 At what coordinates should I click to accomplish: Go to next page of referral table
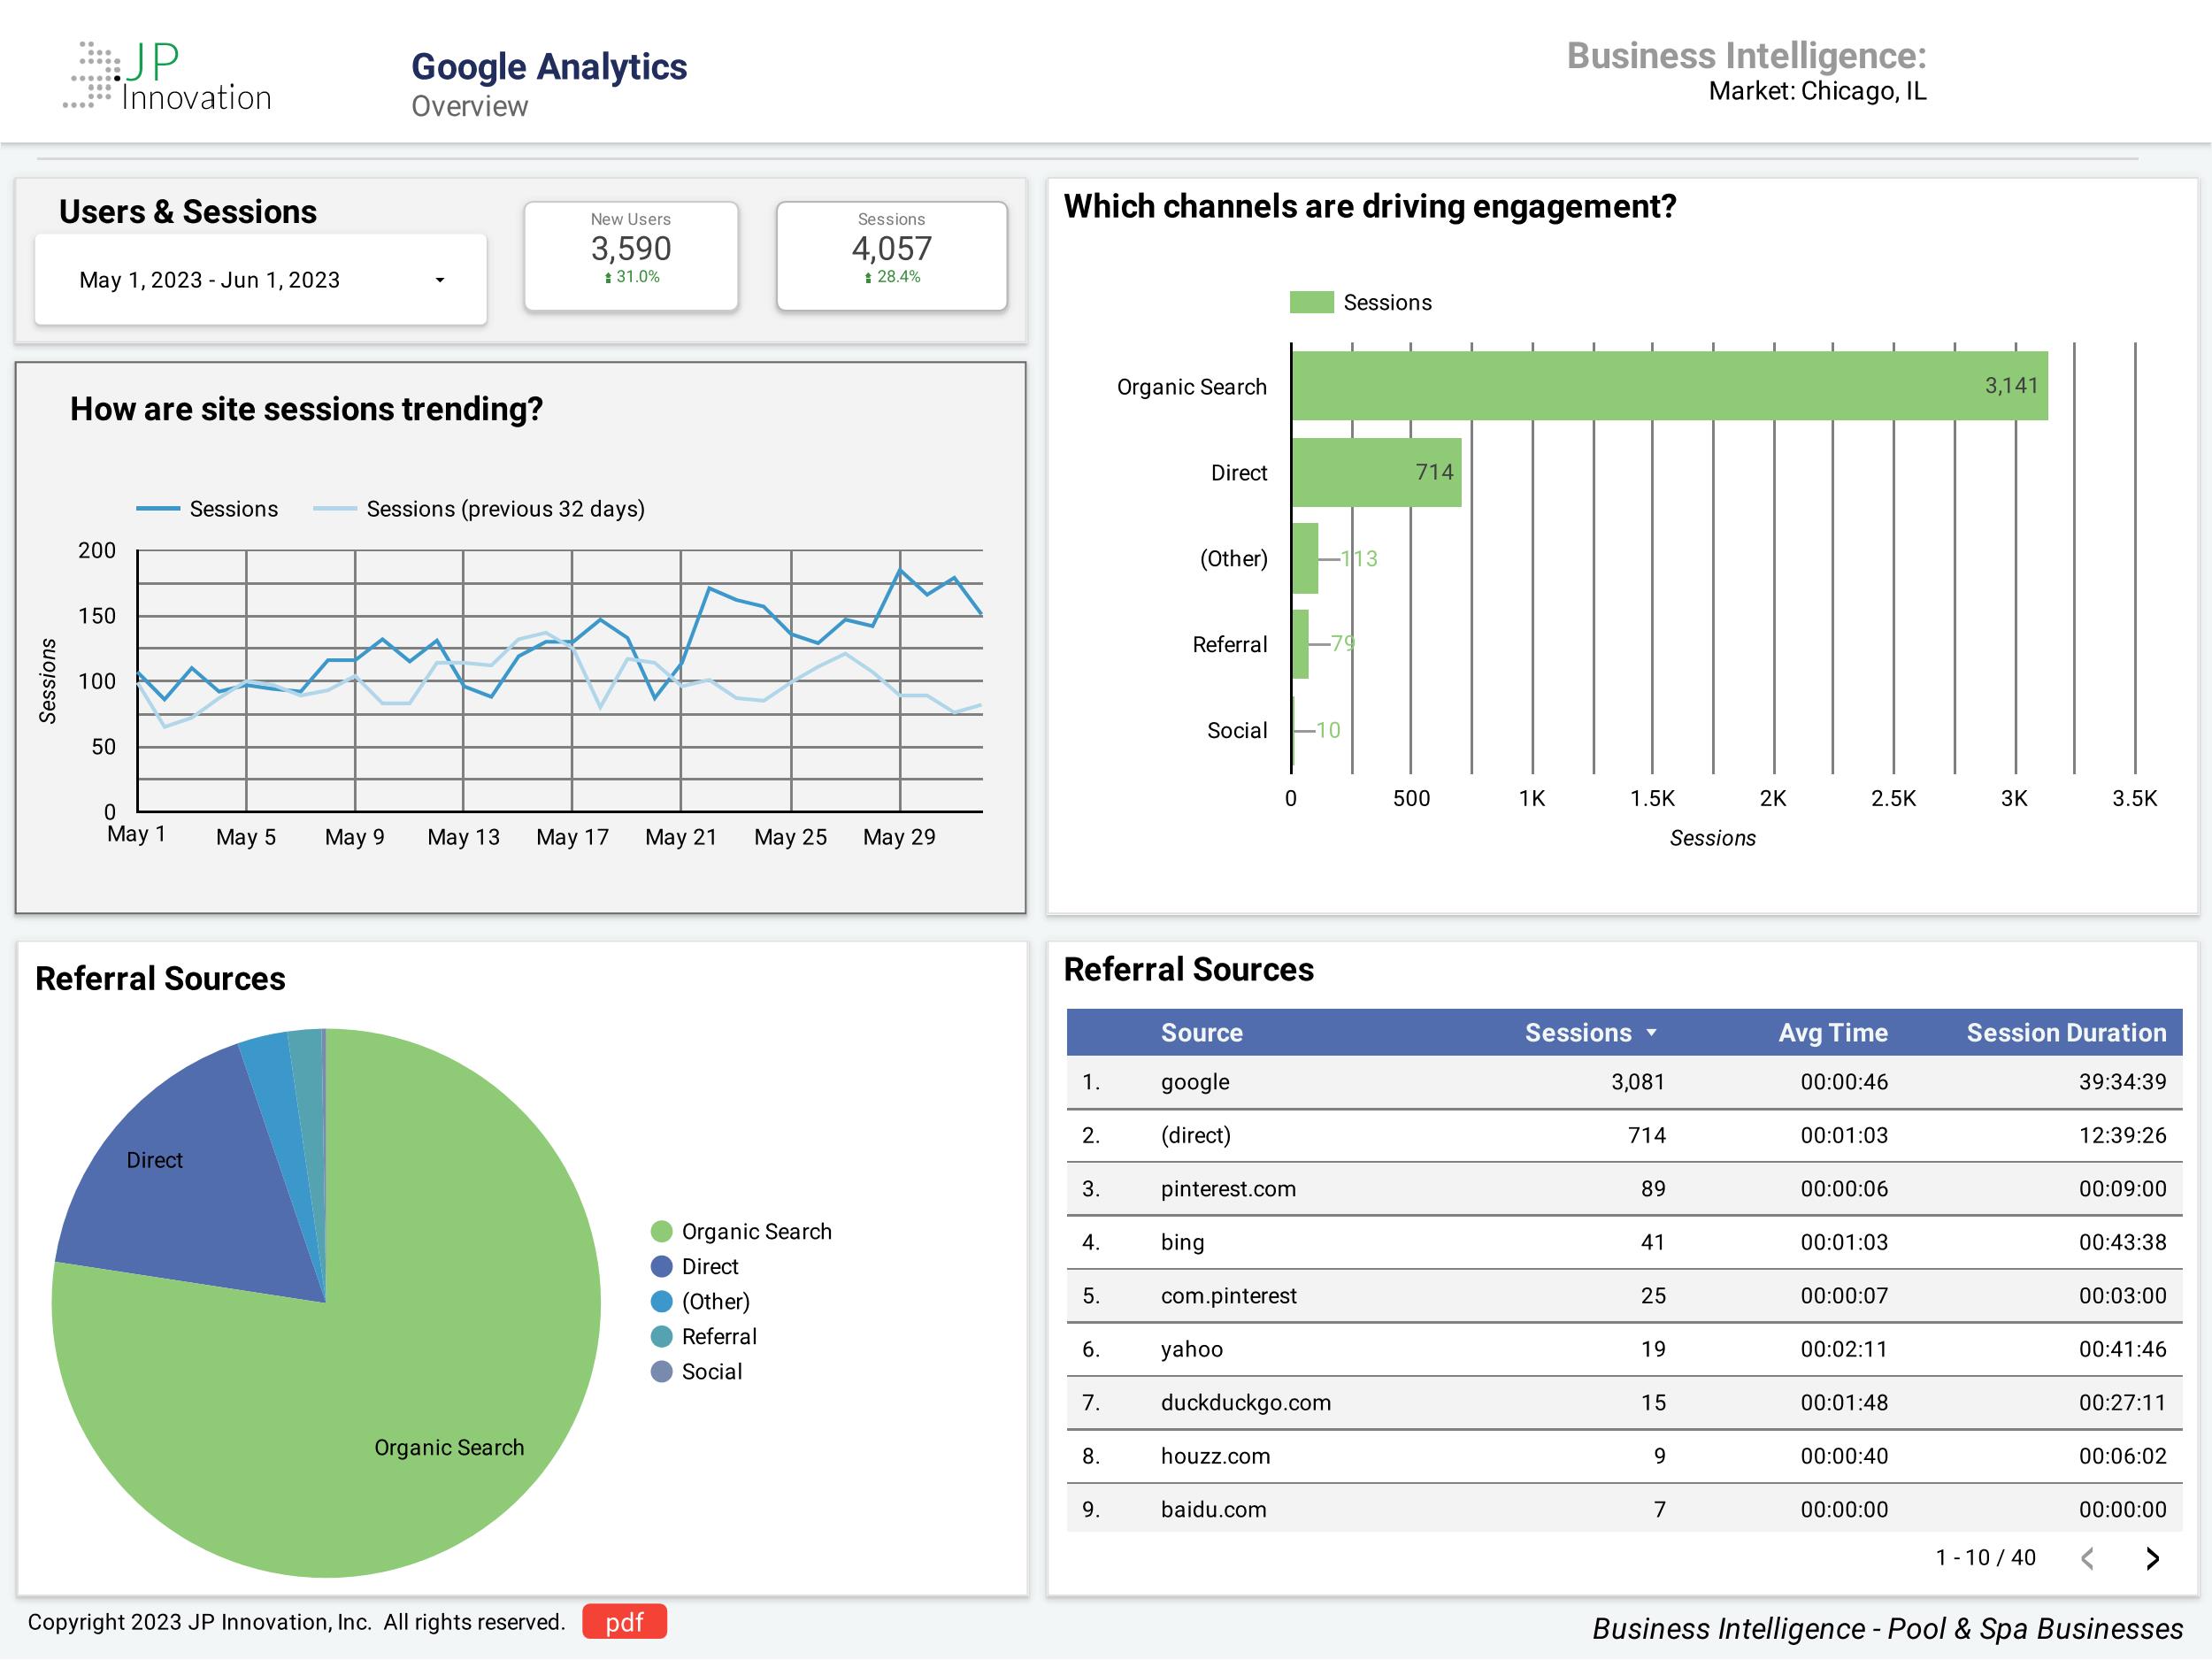point(2153,1558)
